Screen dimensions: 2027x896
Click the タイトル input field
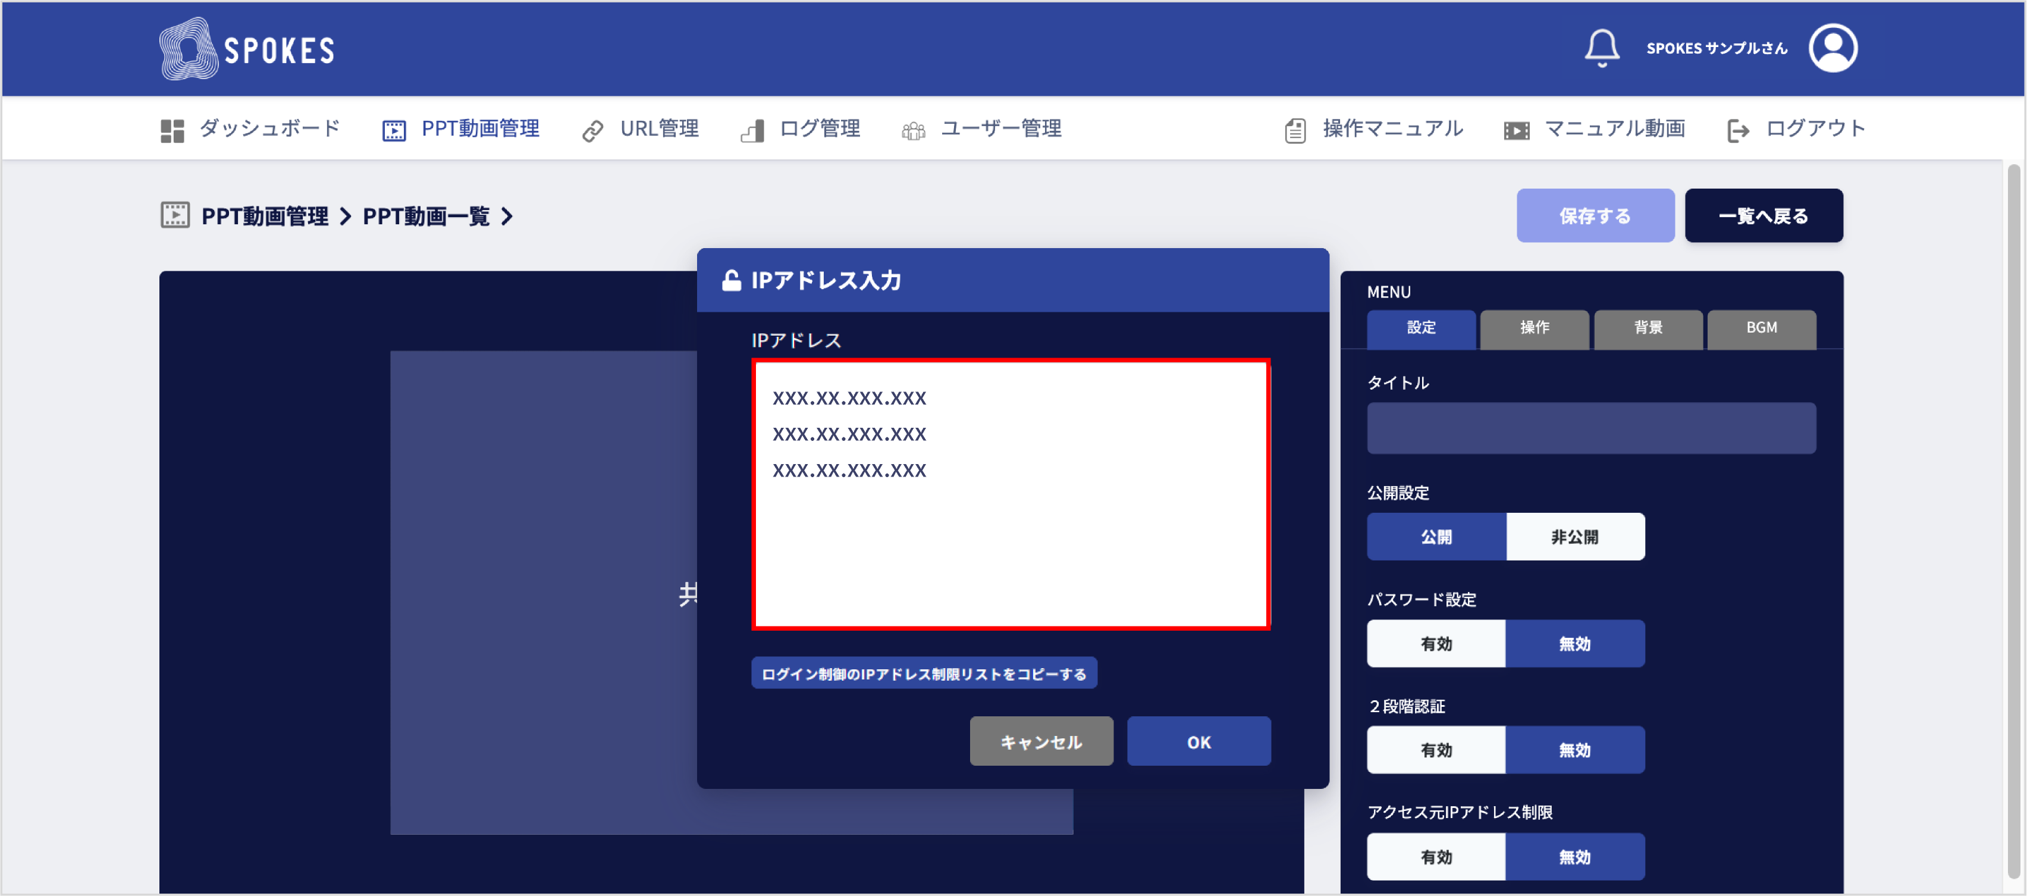[1591, 428]
